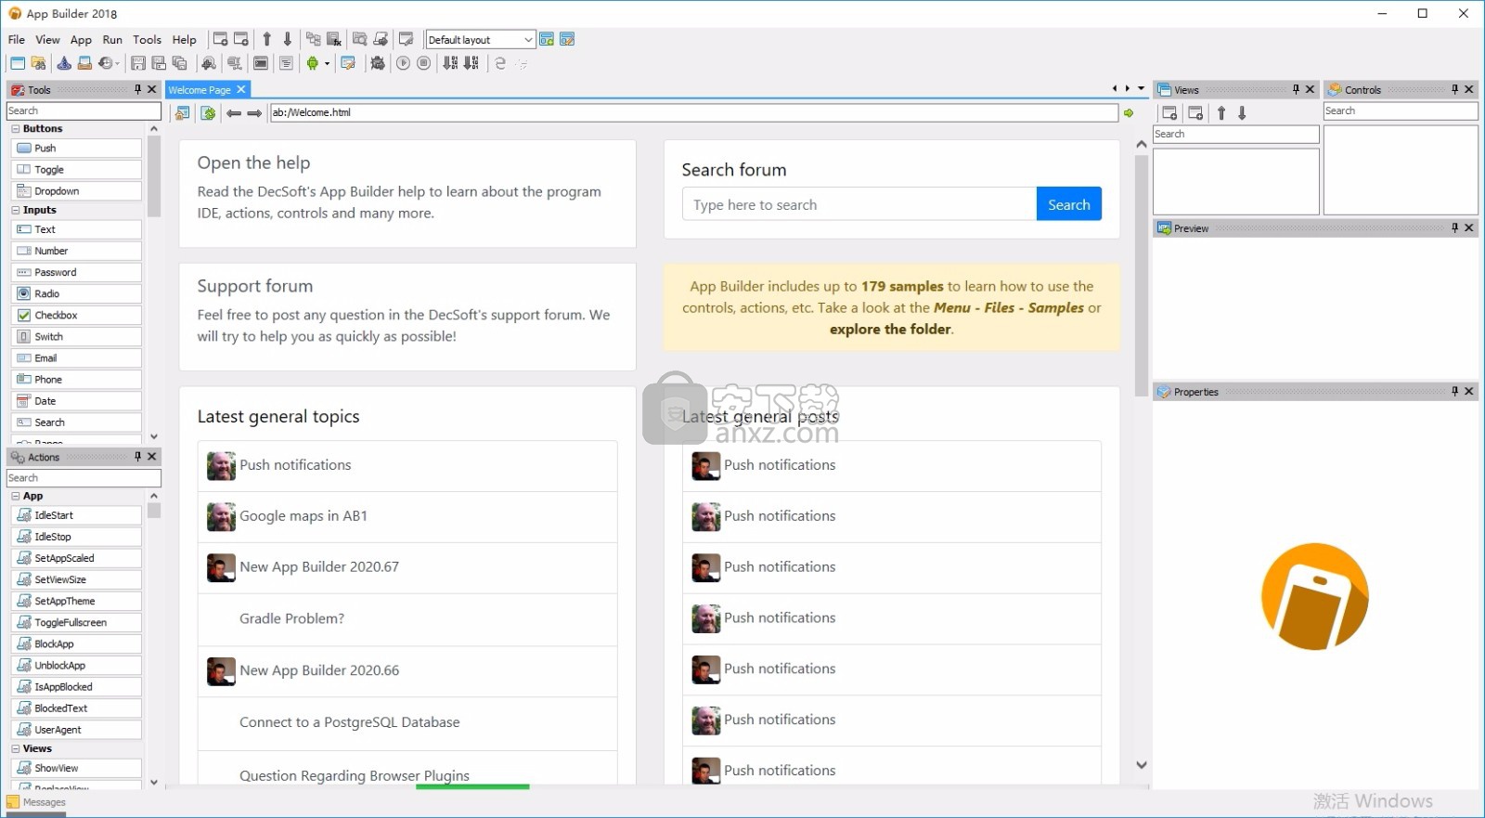Toggle the pin on Controls panel
Viewport: 1485px width, 818px height.
(x=1454, y=89)
